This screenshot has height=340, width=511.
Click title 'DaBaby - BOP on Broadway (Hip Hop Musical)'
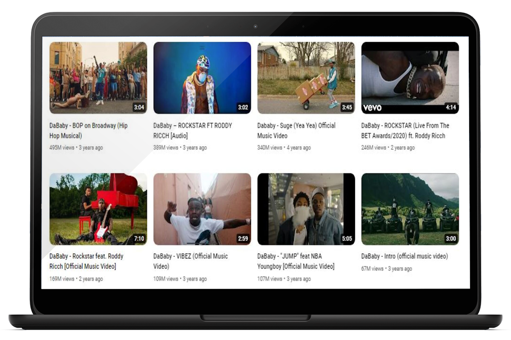point(89,130)
